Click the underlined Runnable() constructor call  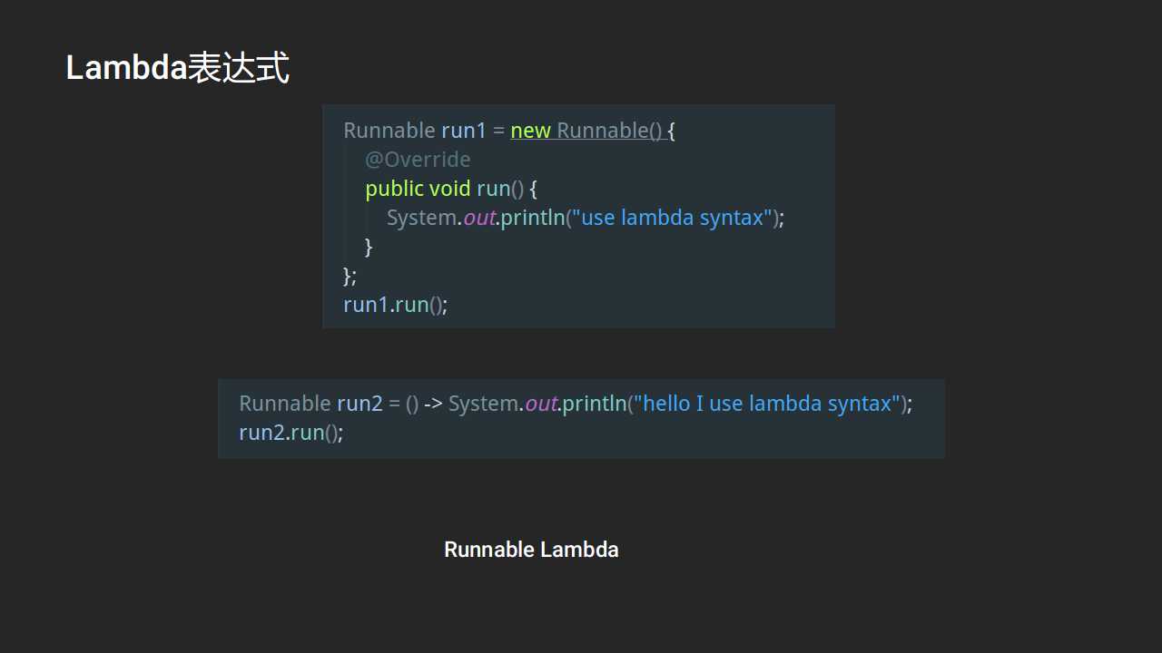(609, 131)
